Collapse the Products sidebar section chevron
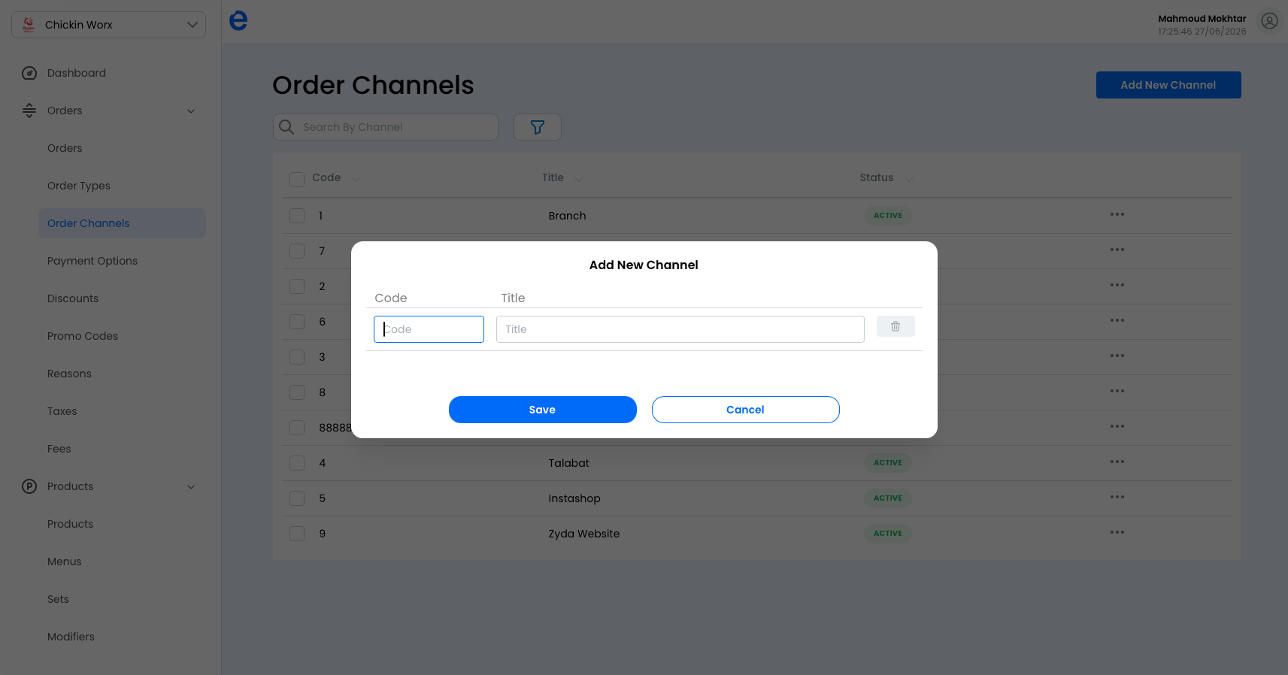Image resolution: width=1288 pixels, height=675 pixels. [x=191, y=487]
